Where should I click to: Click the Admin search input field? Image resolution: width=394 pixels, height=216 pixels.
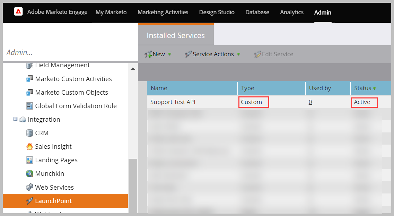[x=70, y=52]
